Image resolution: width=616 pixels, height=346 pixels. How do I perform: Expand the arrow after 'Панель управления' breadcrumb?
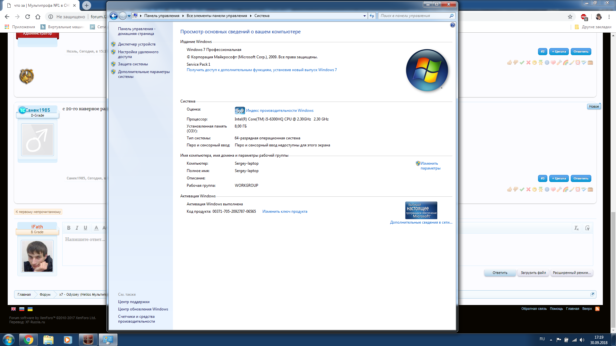(183, 16)
